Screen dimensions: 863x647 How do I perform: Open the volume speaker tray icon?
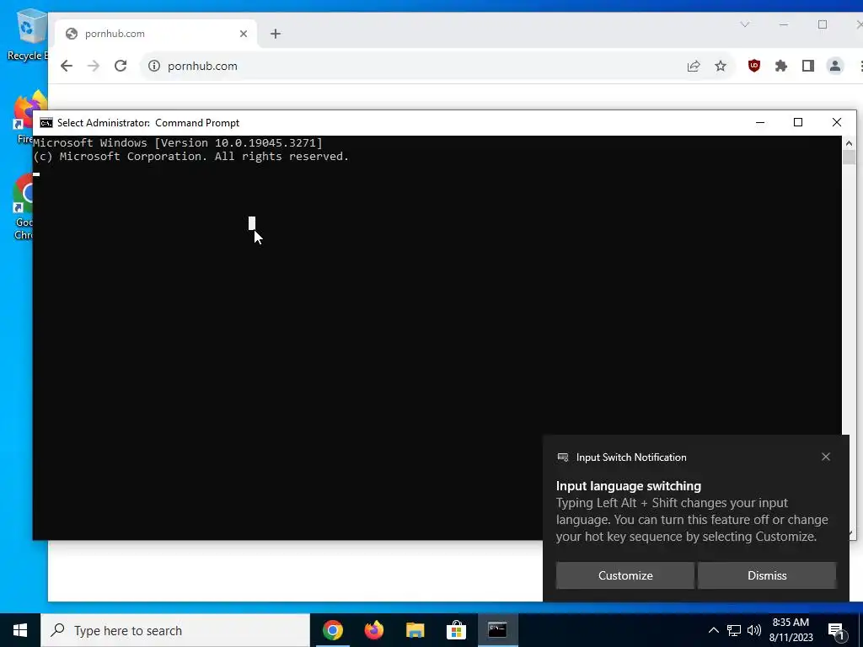tap(754, 630)
